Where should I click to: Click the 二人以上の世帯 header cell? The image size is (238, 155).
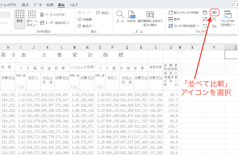pyautogui.click(x=82, y=67)
